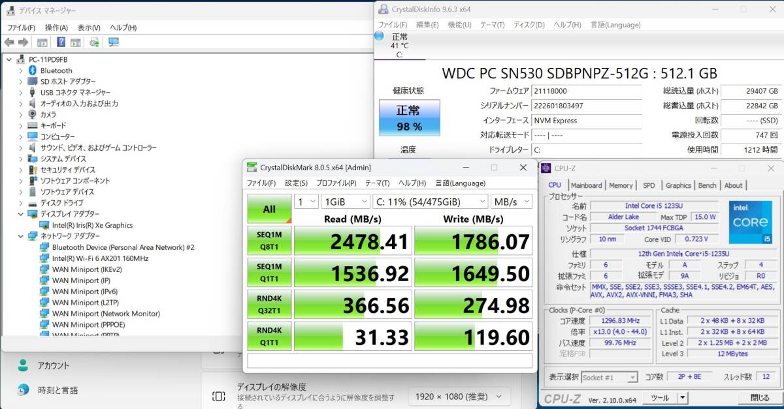
Task: Scan for hardware changes toolbar icon
Action: point(114,42)
